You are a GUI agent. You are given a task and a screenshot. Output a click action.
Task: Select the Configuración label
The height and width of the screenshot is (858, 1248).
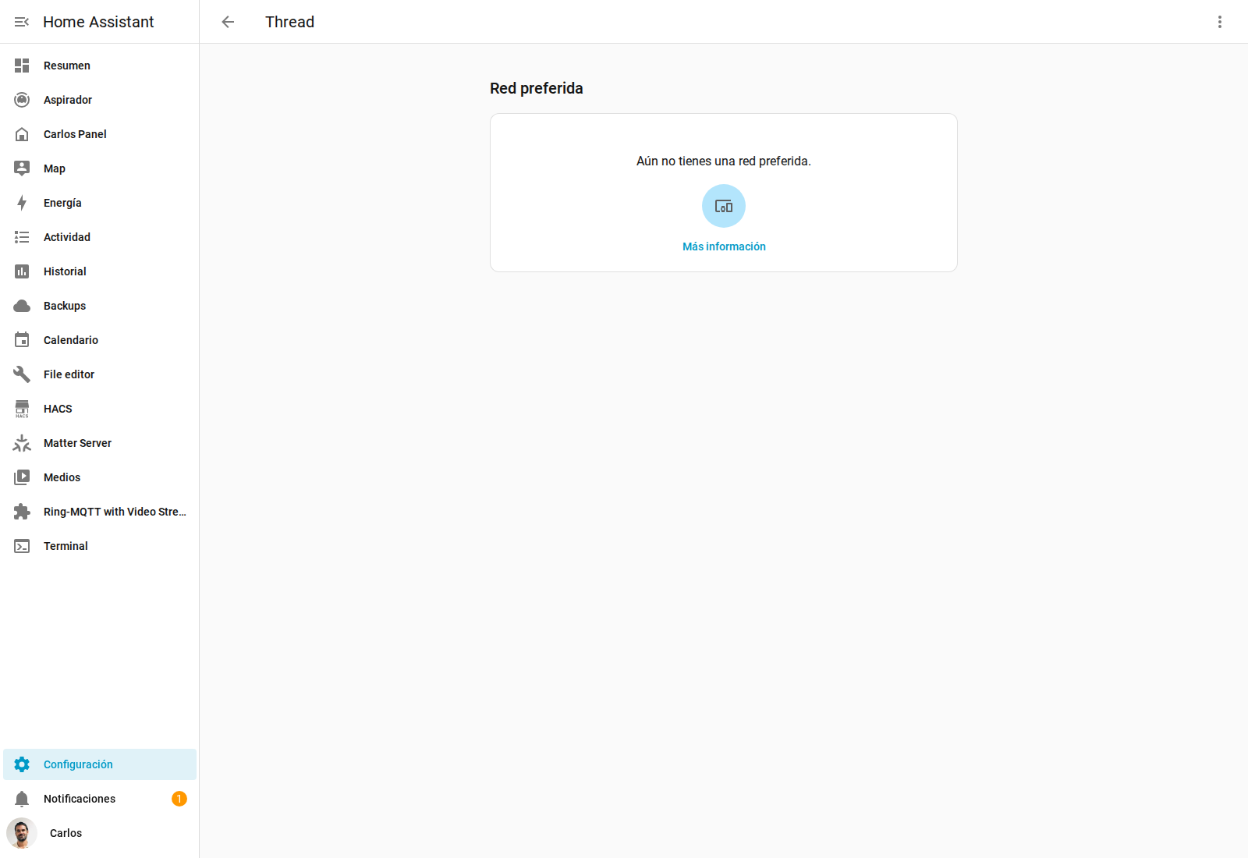pos(78,764)
